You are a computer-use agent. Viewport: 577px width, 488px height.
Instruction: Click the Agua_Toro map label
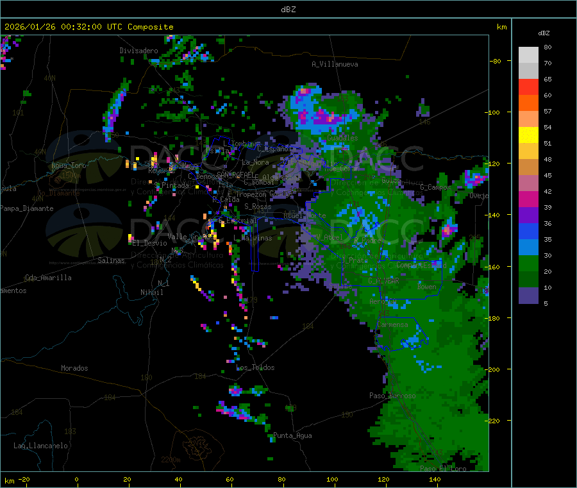click(69, 165)
